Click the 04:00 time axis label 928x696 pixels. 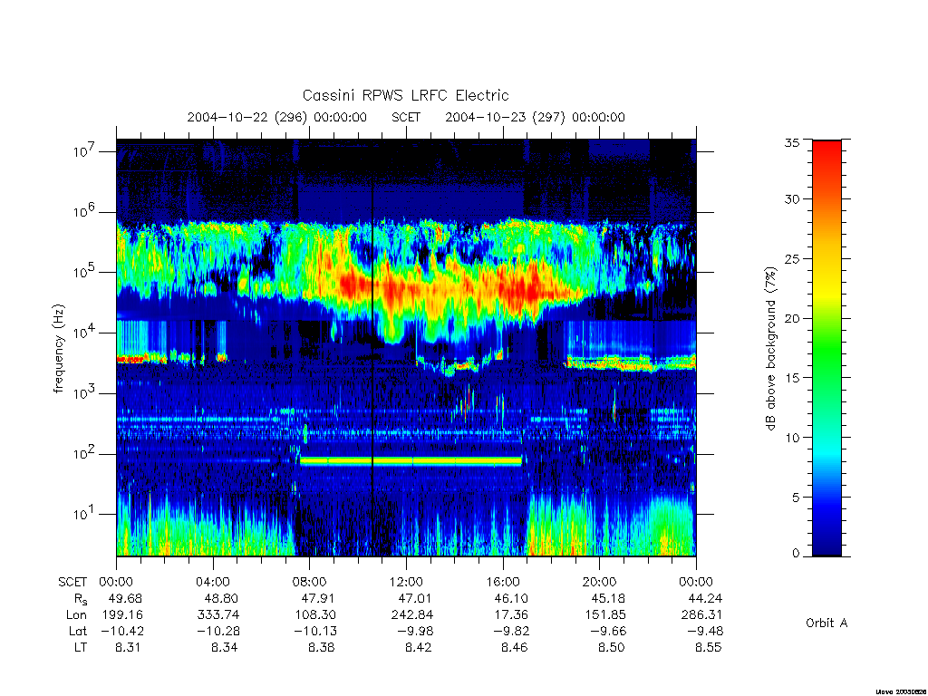coord(213,582)
